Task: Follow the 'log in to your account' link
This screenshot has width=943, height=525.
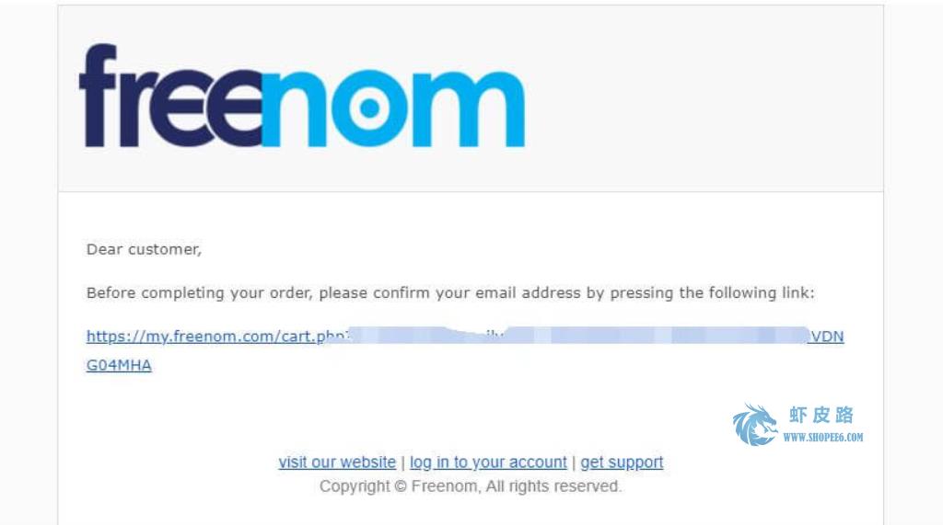Action: (488, 462)
